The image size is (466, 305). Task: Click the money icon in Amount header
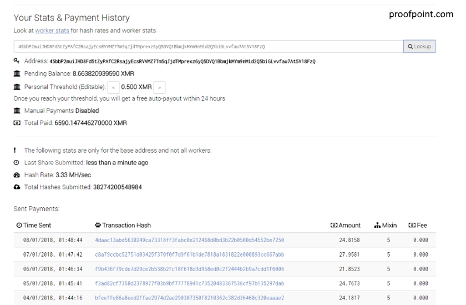pyautogui.click(x=334, y=225)
